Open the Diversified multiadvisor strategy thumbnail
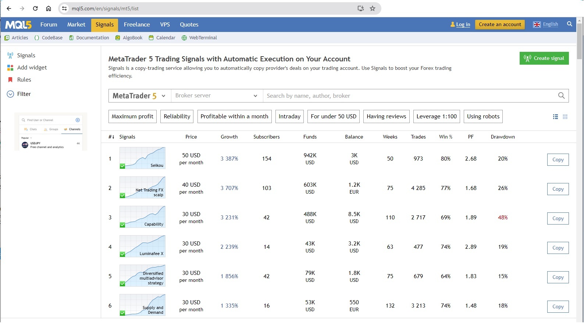584x323 pixels. [x=142, y=276]
